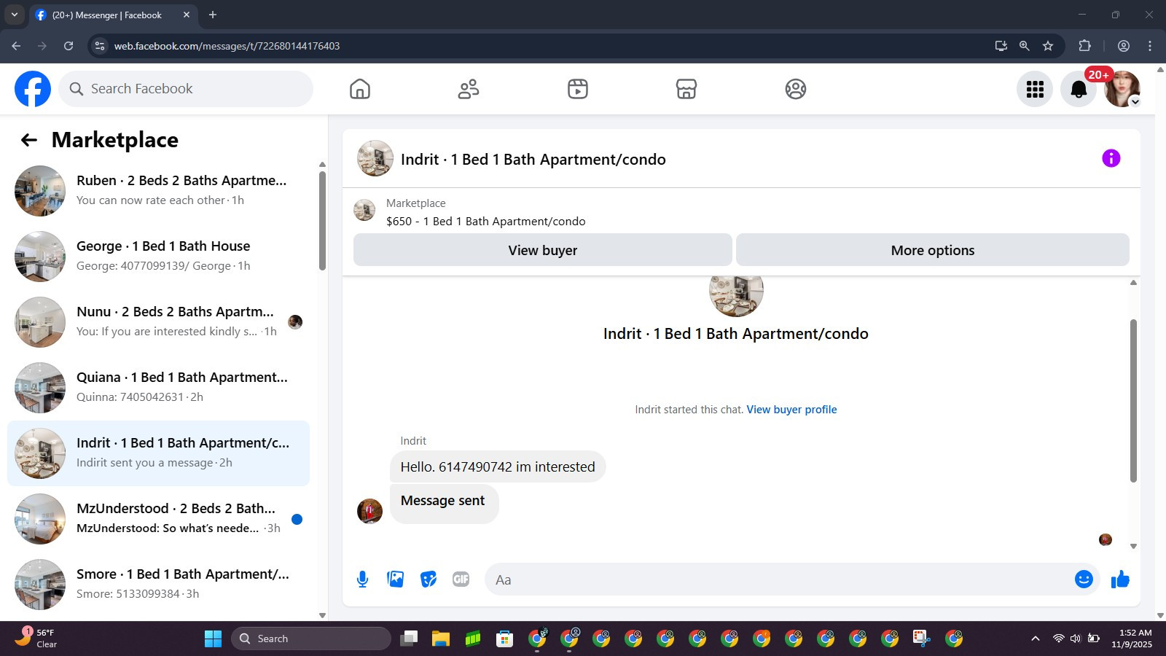Open the MzUnderstood unread conversation

tap(158, 519)
